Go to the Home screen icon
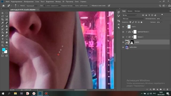This screenshot has height=96, width=171. pos(3,6)
